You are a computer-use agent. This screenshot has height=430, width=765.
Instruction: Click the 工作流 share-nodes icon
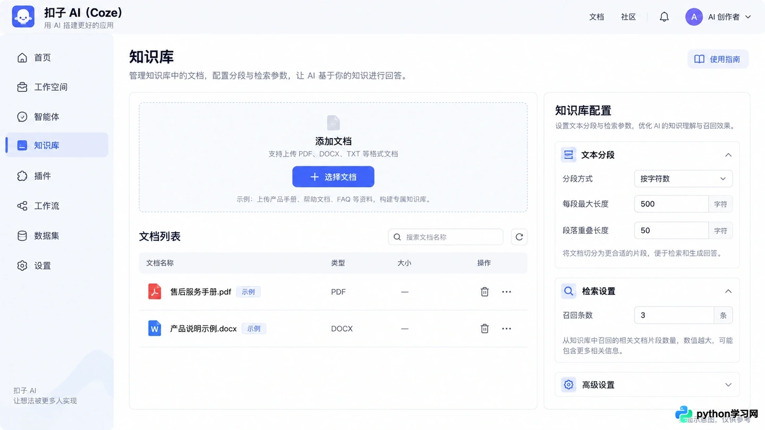pyautogui.click(x=22, y=205)
